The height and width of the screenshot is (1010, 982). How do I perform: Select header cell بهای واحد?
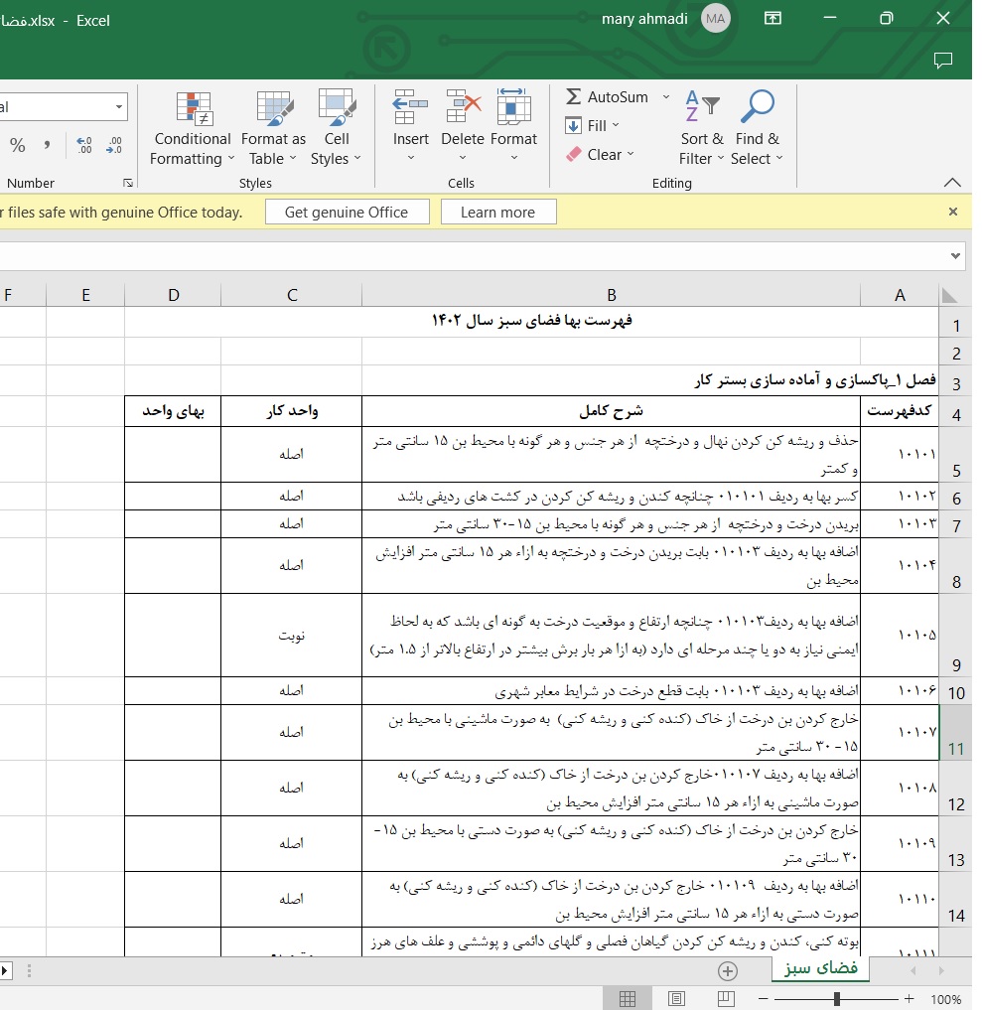pos(173,411)
